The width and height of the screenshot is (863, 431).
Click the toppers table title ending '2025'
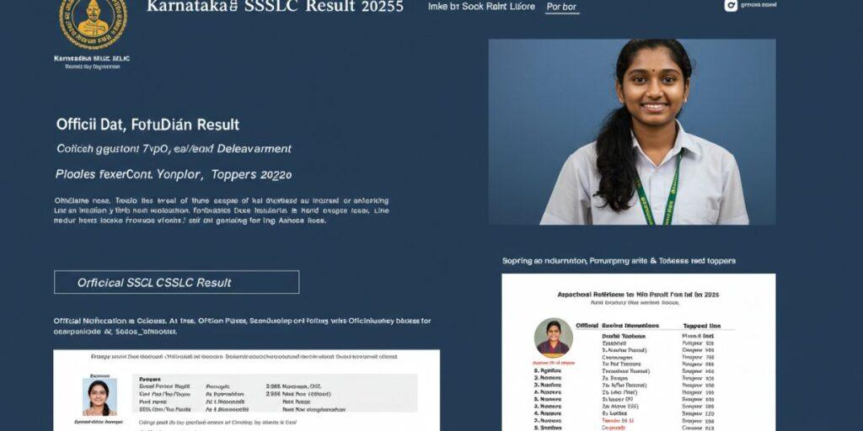tap(638, 295)
